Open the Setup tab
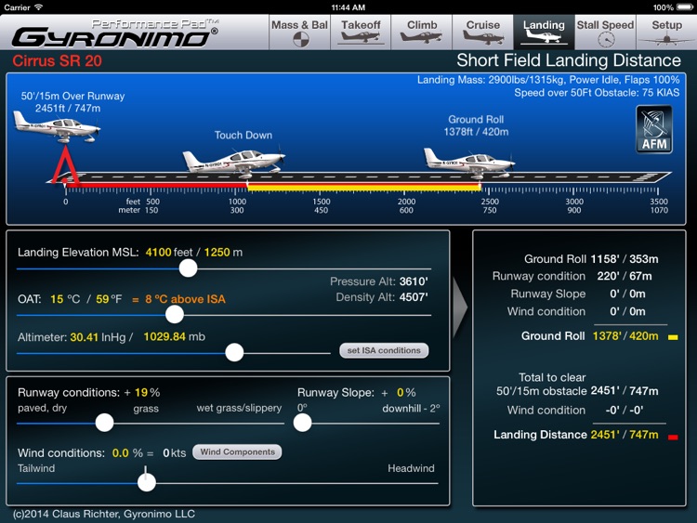Viewport: 697px width, 523px height. click(666, 32)
